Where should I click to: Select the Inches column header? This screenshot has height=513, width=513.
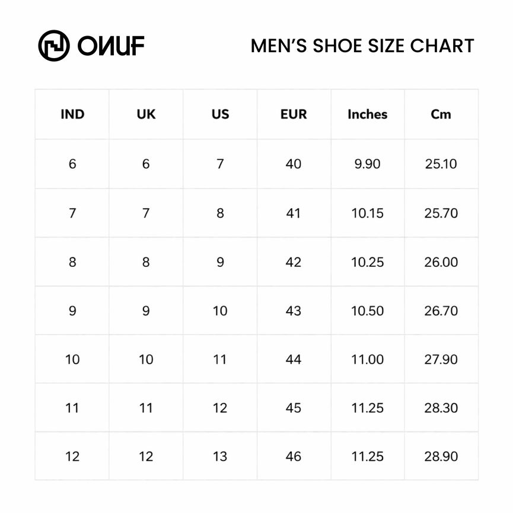click(367, 114)
